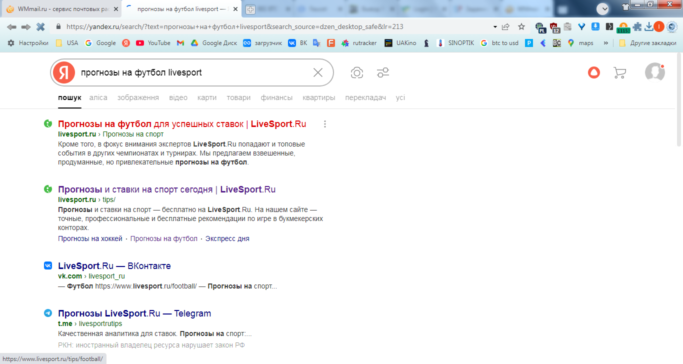Launch Alice assistant red icon
This screenshot has height=364, width=683.
pyautogui.click(x=593, y=72)
